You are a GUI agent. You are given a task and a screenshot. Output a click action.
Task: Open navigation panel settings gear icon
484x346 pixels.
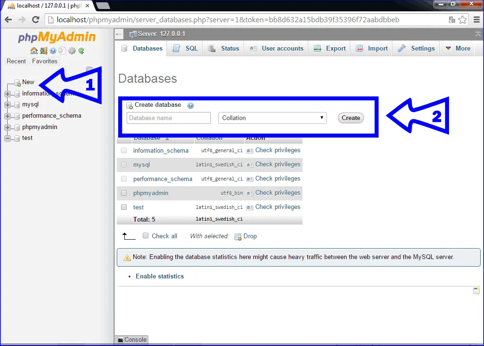coord(72,51)
